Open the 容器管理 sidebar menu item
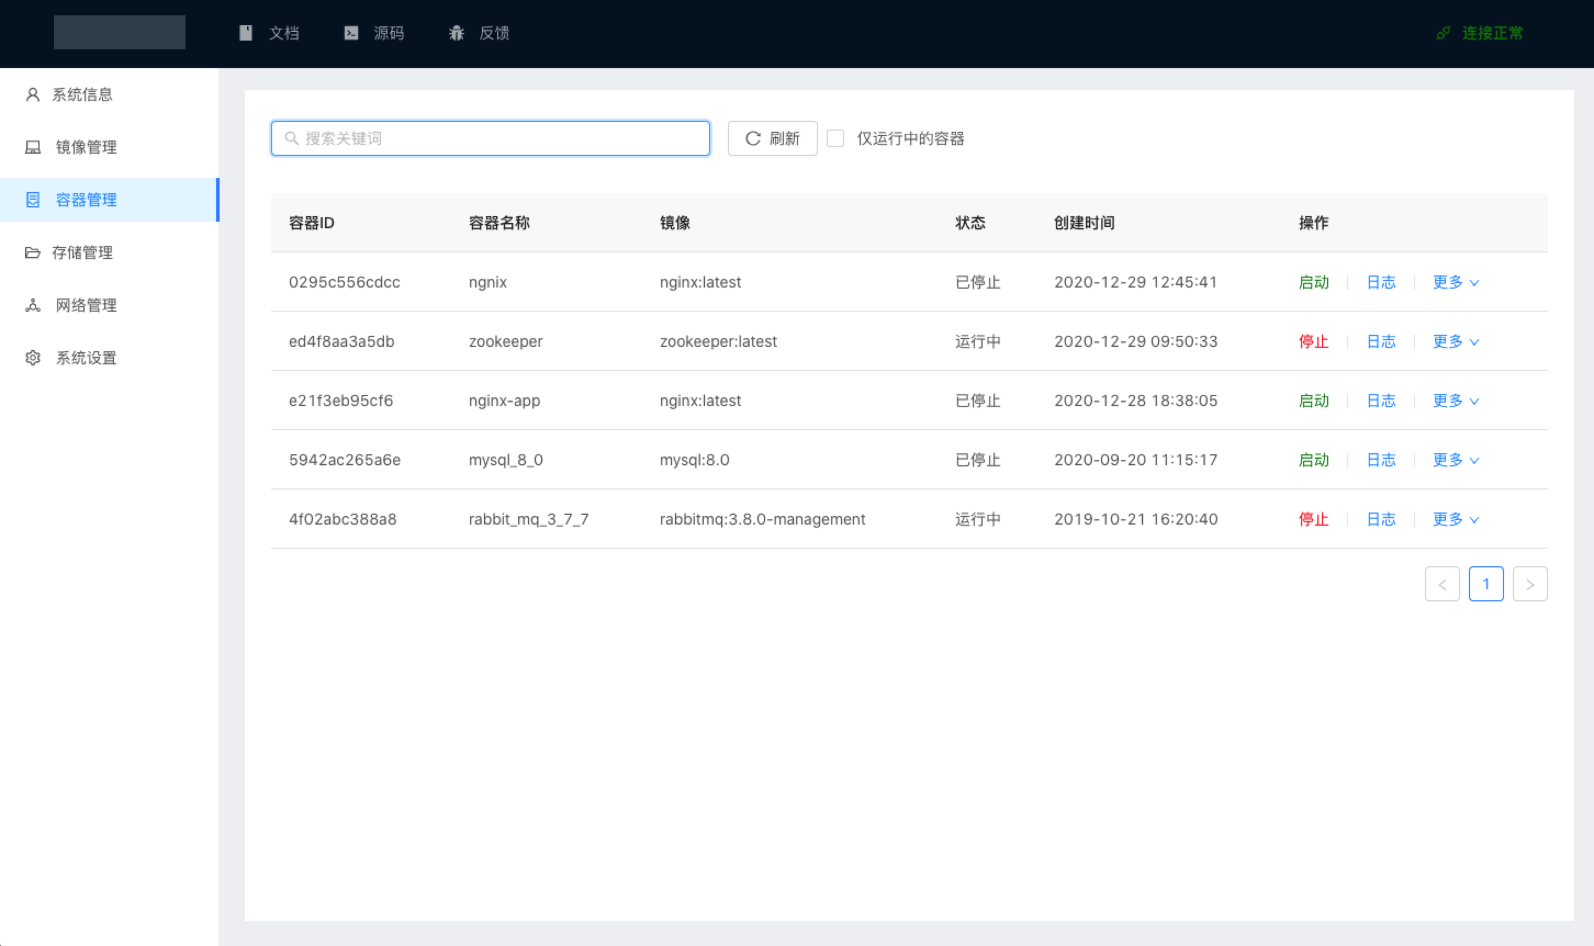The image size is (1594, 946). 86,200
